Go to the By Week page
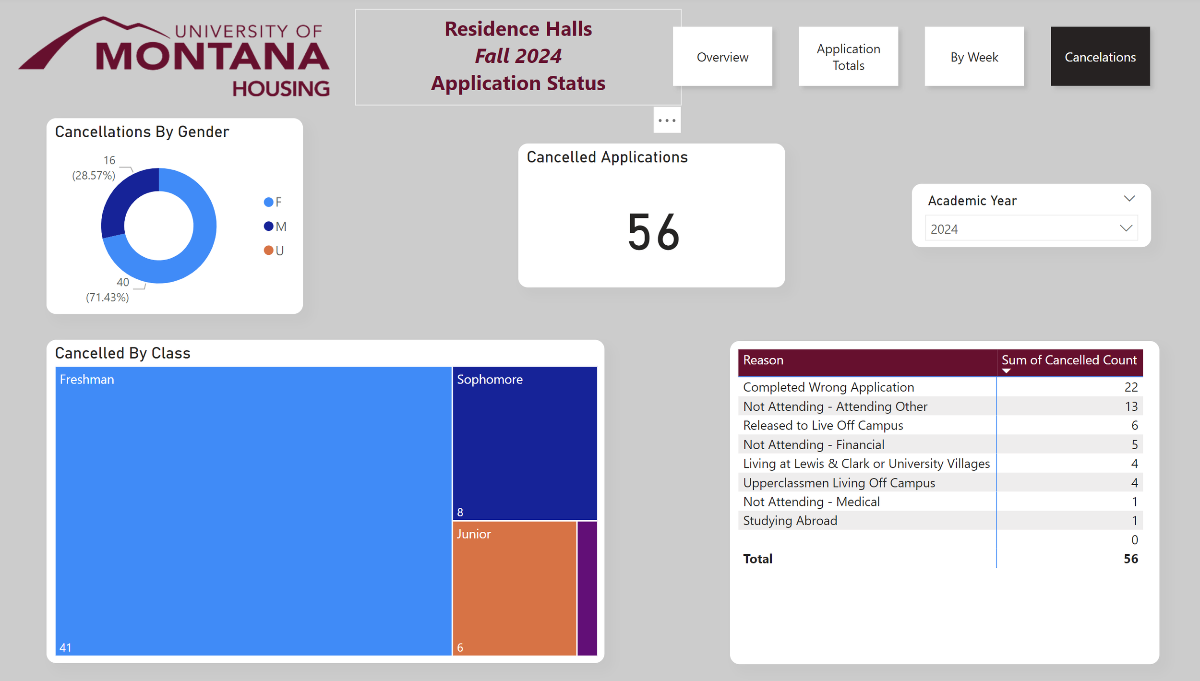 click(x=974, y=57)
